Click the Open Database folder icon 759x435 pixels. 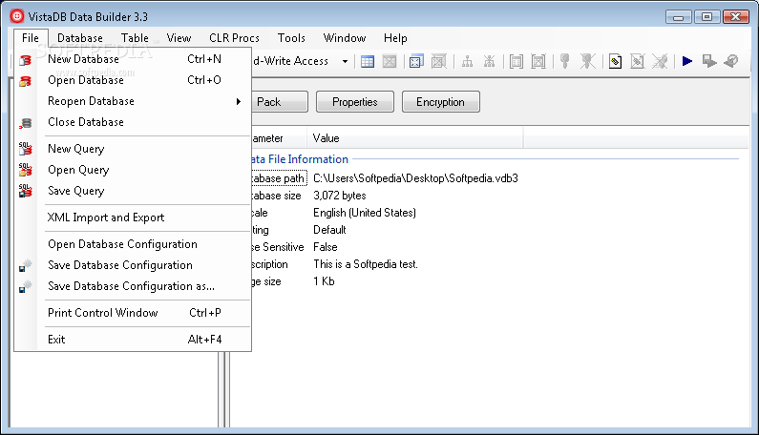point(25,81)
